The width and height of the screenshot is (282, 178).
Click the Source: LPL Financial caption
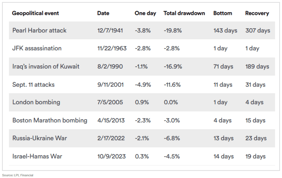[x=18, y=175]
